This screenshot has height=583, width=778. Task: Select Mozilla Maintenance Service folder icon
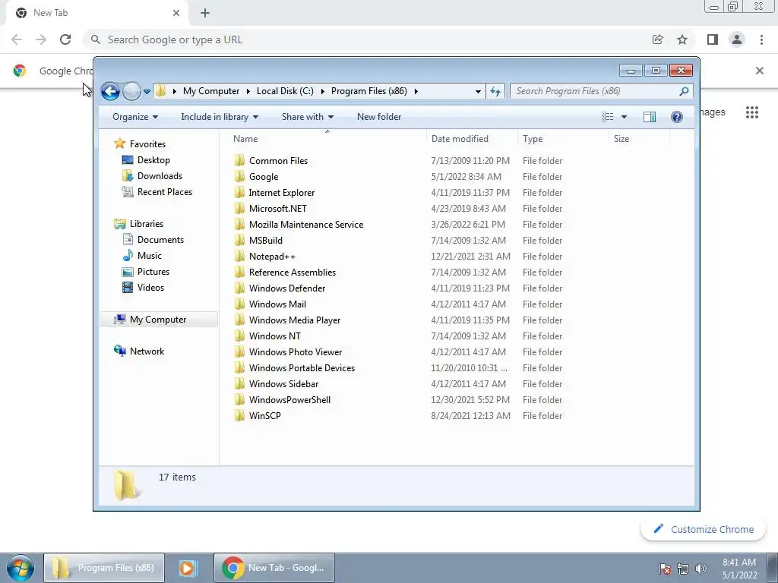(x=239, y=224)
